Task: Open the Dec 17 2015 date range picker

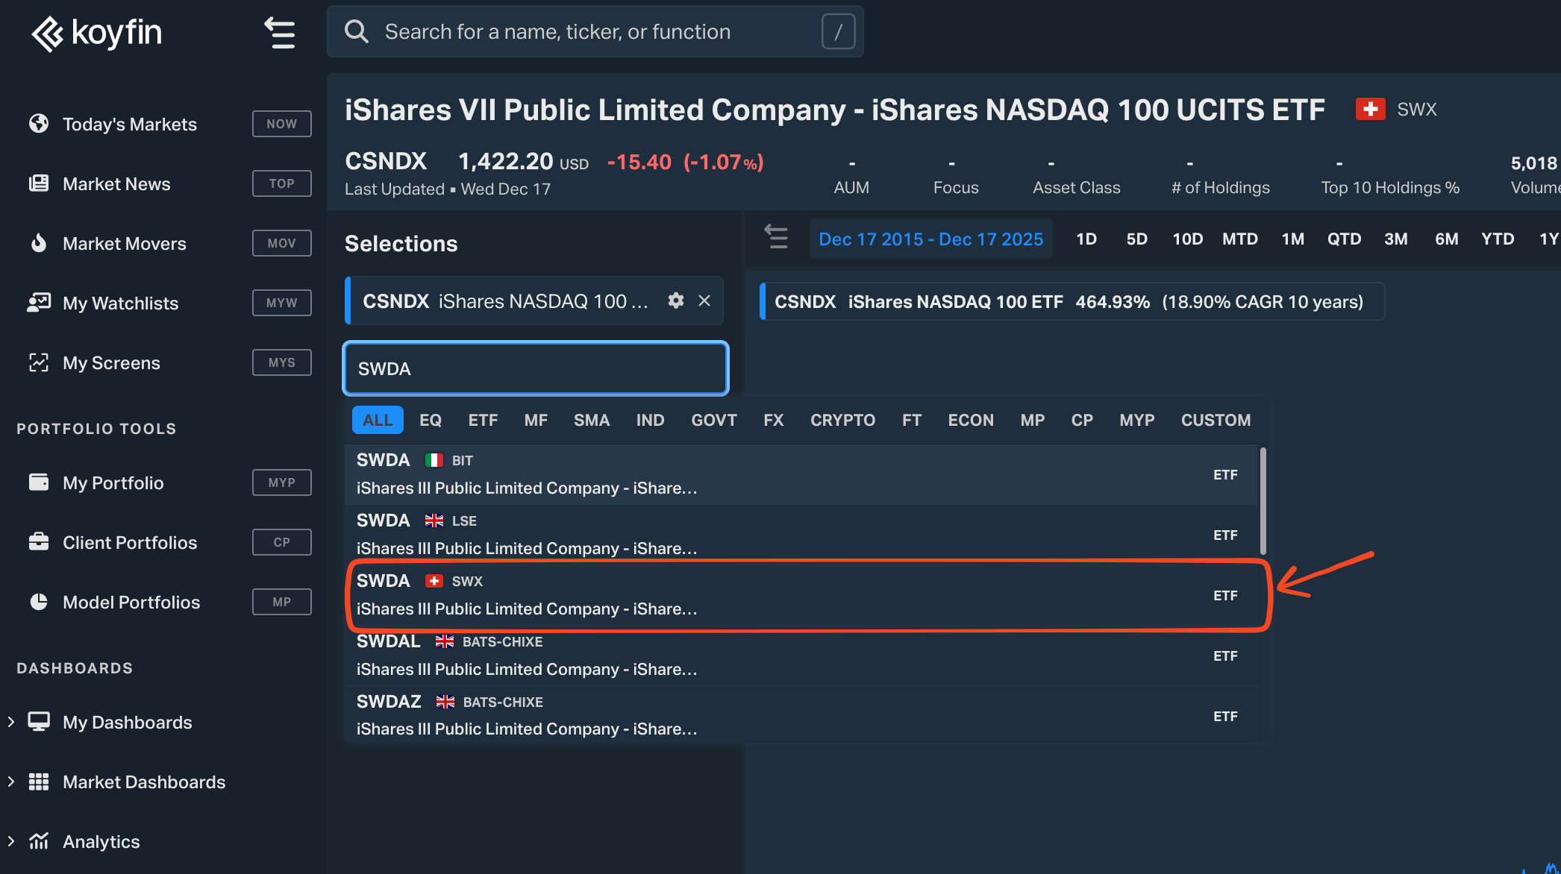Action: click(930, 239)
